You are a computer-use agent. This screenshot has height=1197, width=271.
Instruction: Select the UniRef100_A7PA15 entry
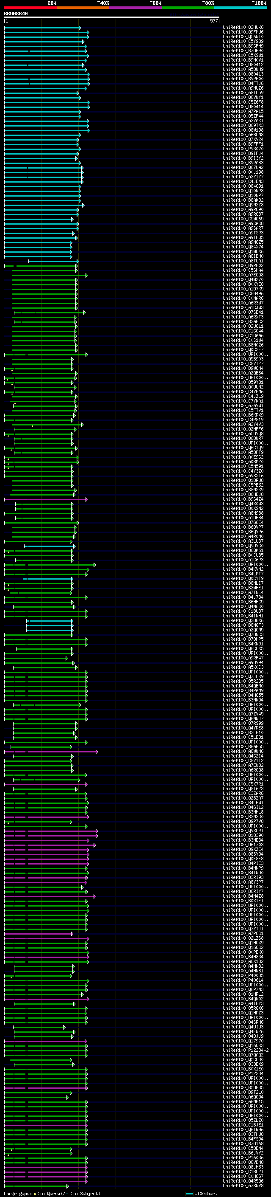[x=243, y=112]
